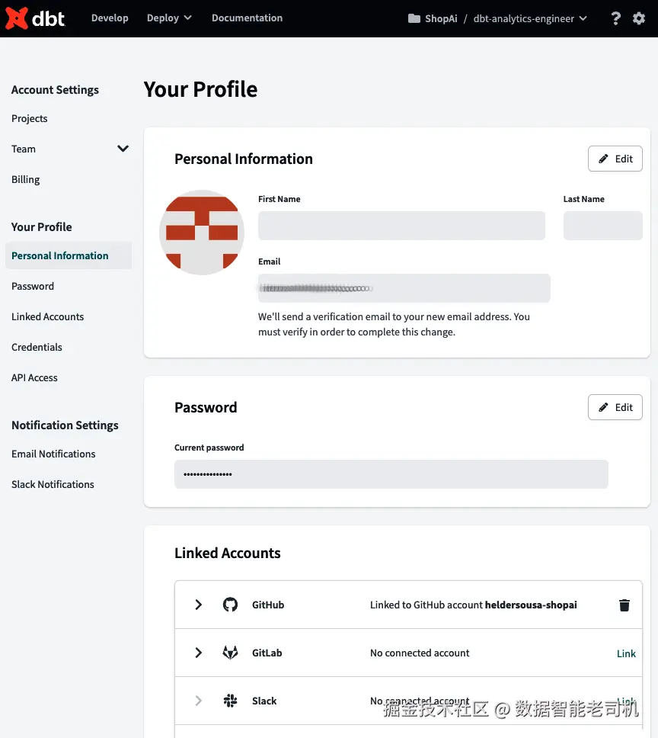Click 'No connected account' in GitLab row
Viewport: 658px width, 738px height.
(420, 653)
